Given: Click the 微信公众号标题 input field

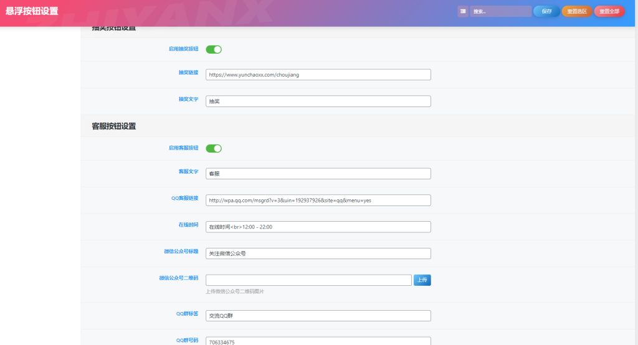Looking at the screenshot, I should coord(318,253).
